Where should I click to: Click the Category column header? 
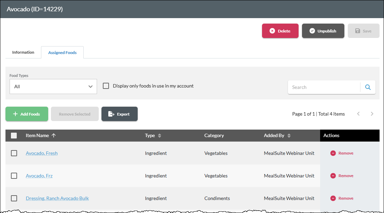(x=214, y=135)
